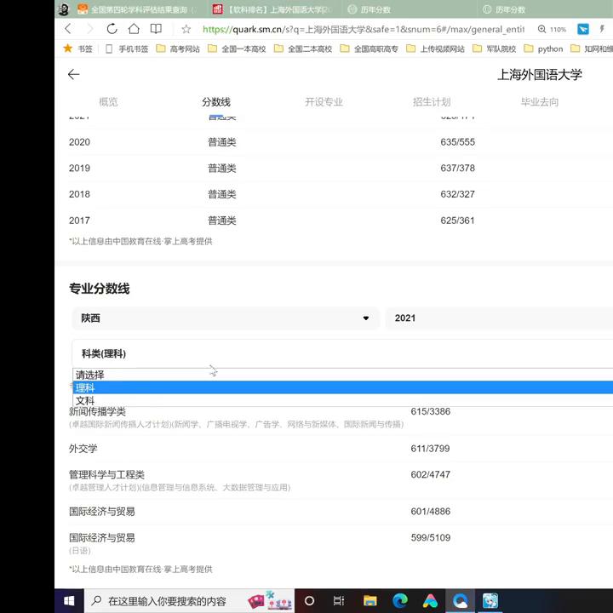Click the 110% zoom magnifier icon

[x=541, y=29]
